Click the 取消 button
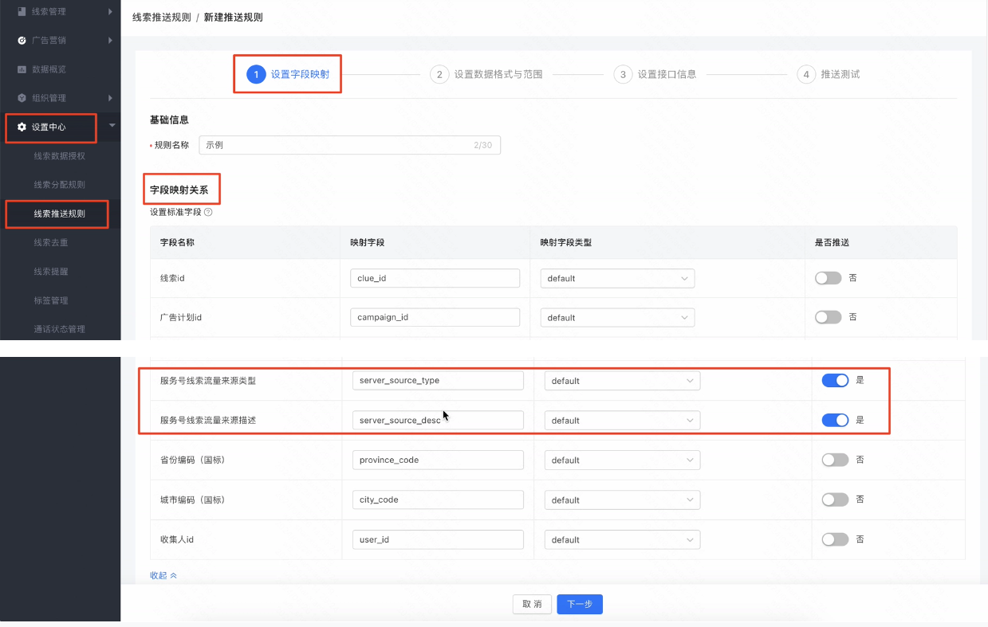Screen dimensions: 988x627 (x=532, y=604)
